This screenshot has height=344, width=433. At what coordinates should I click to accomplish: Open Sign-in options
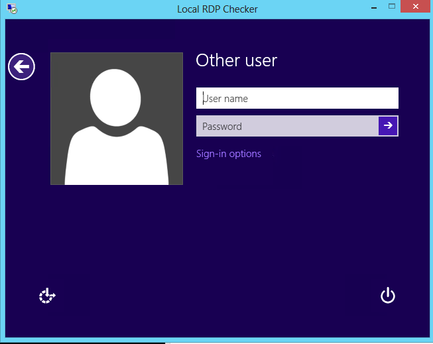(x=229, y=154)
